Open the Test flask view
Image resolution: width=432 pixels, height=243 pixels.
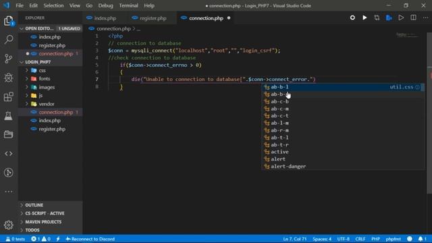9,115
